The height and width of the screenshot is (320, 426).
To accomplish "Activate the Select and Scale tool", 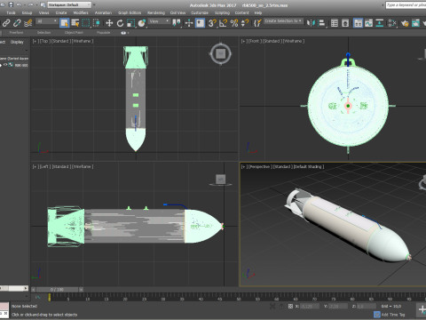I will [130, 23].
